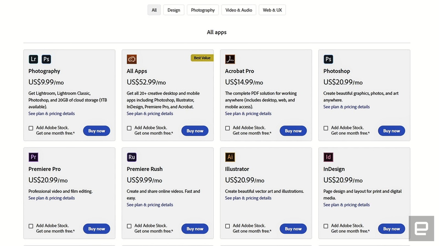
Task: Click the Creative Cloud All Apps icon
Action: pyautogui.click(x=132, y=59)
